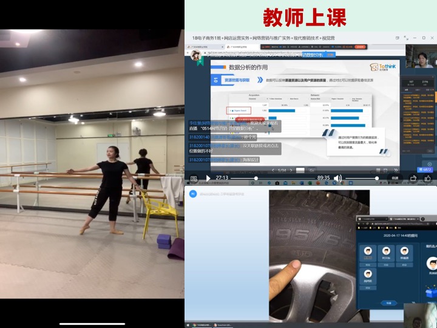Open the playback speed selector
Screen dimensions: 437x328
point(395,178)
